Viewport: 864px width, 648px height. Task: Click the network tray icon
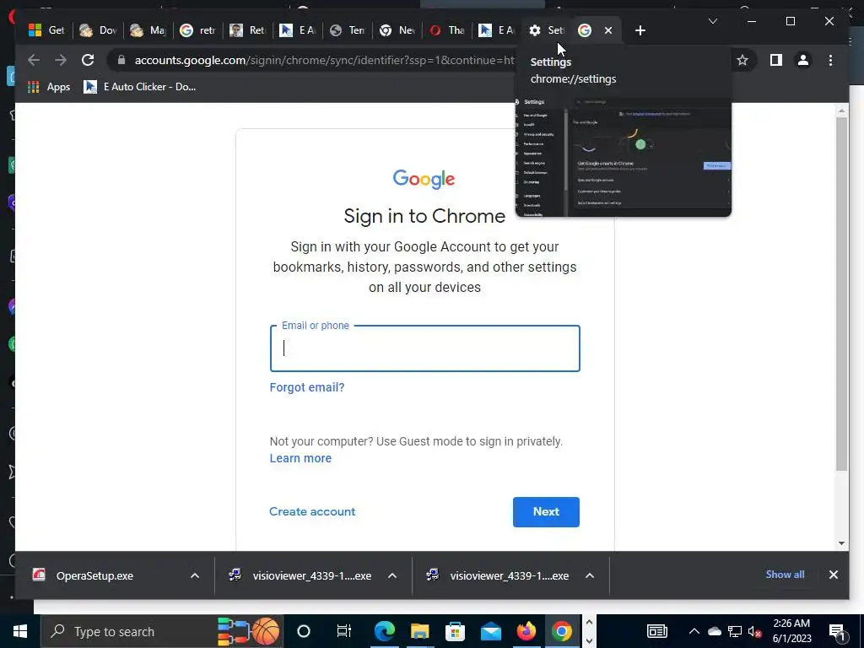point(735,631)
